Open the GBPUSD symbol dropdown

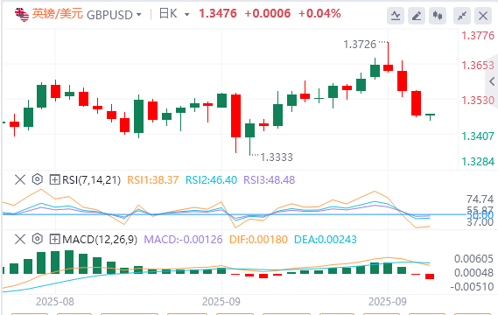pos(114,15)
